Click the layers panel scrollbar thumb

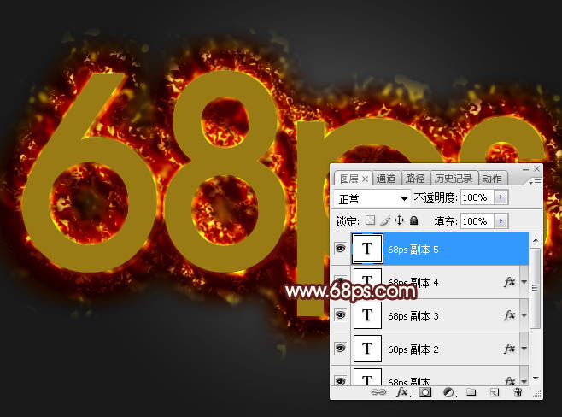(x=535, y=288)
